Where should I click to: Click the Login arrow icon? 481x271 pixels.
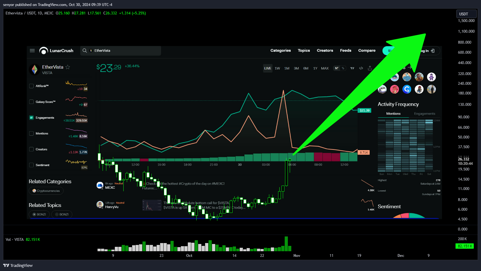433,51
